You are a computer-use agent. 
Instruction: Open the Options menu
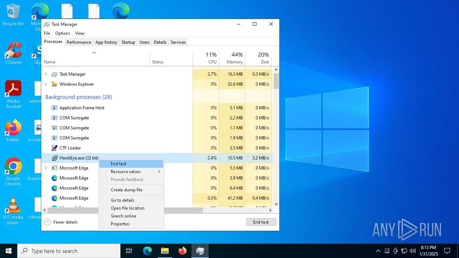point(63,33)
